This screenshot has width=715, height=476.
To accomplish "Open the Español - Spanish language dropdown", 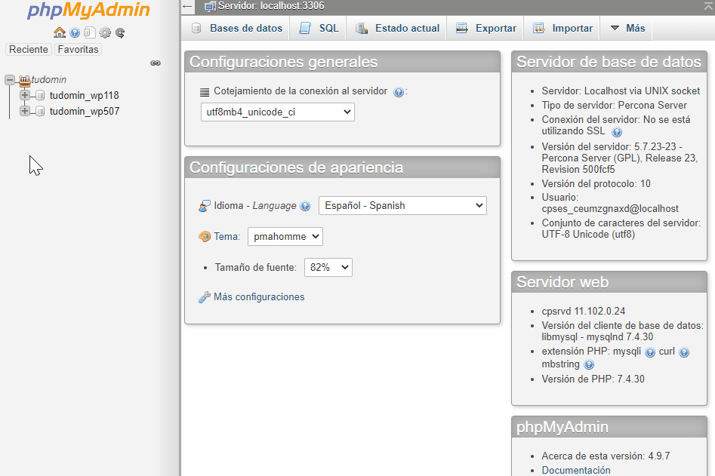I will click(402, 205).
